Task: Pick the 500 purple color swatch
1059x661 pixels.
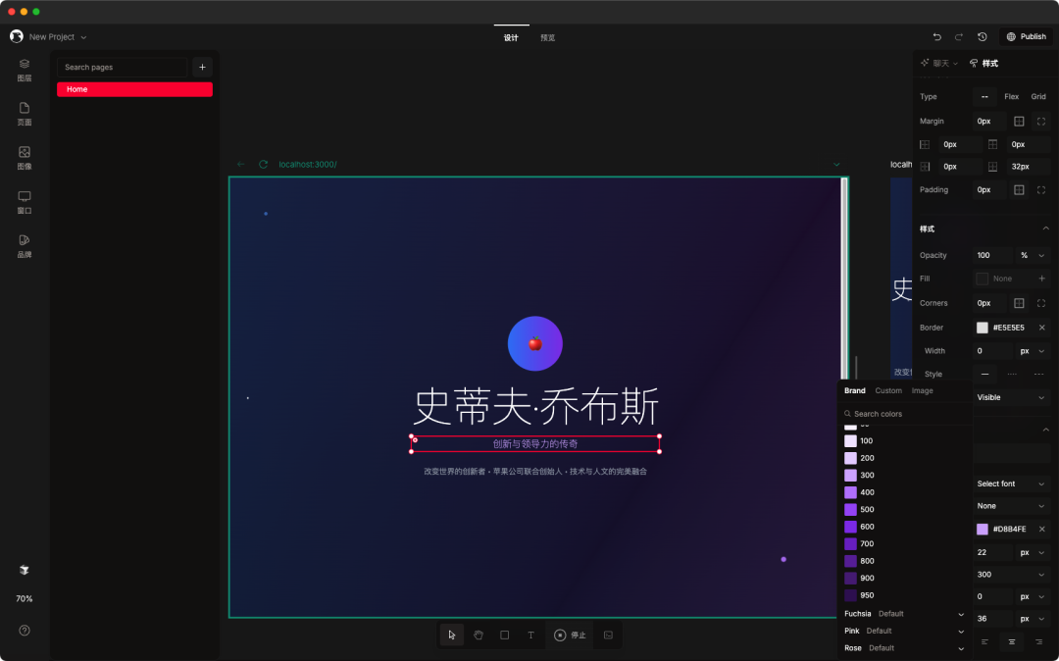Action: tap(850, 510)
